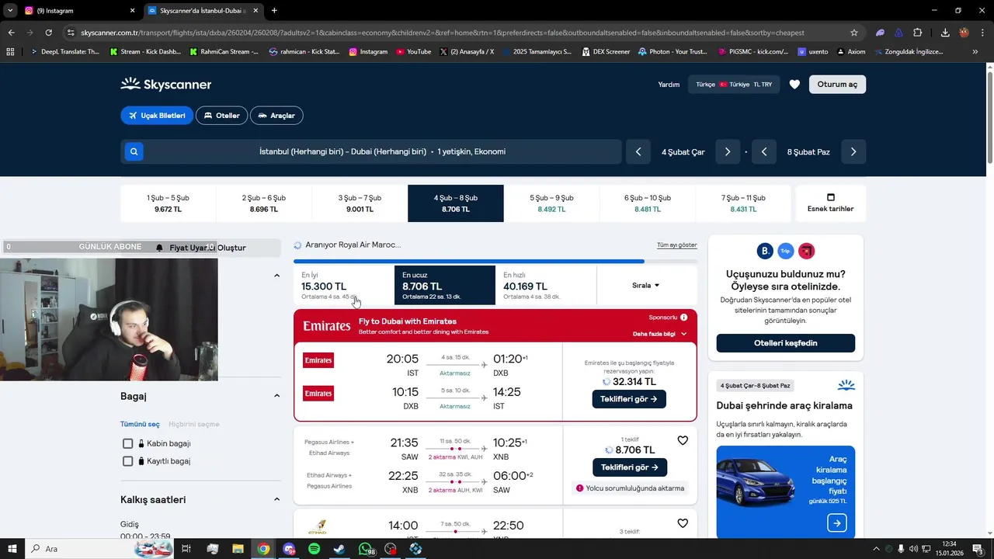Bookmark this page star icon

(x=854, y=33)
